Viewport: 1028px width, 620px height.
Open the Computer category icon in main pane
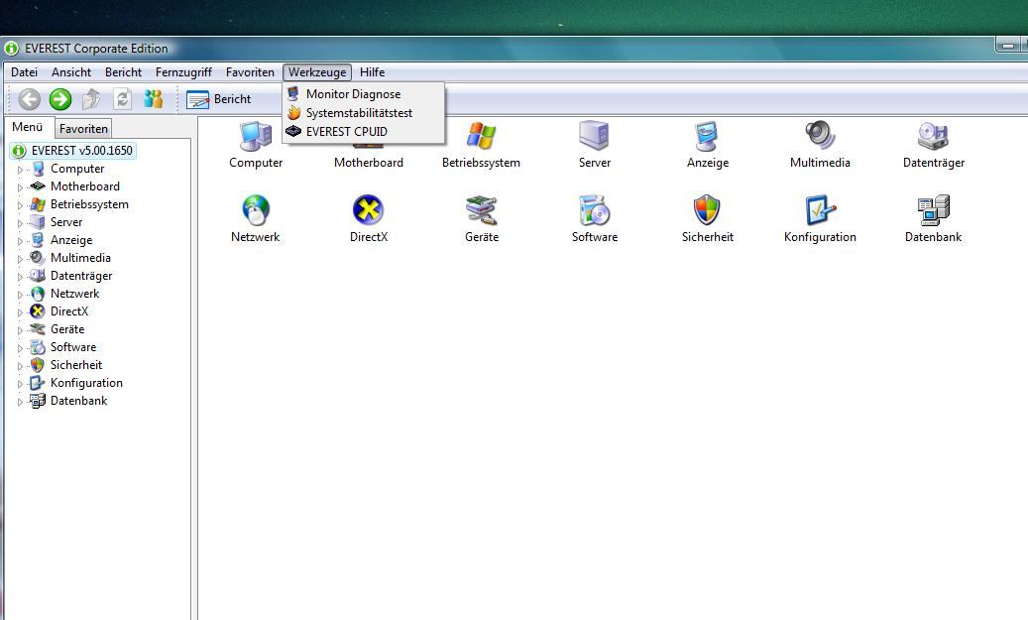point(256,136)
